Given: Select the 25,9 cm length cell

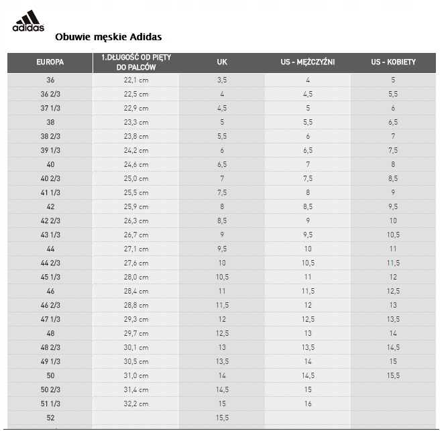Looking at the screenshot, I should pos(135,207).
